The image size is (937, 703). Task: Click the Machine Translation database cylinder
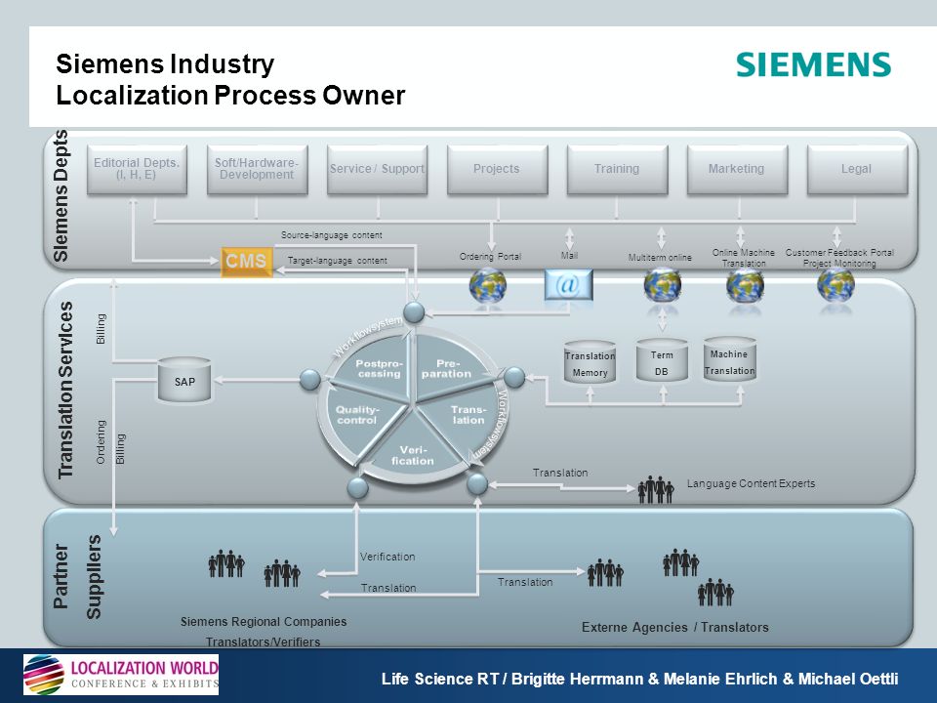(x=730, y=360)
